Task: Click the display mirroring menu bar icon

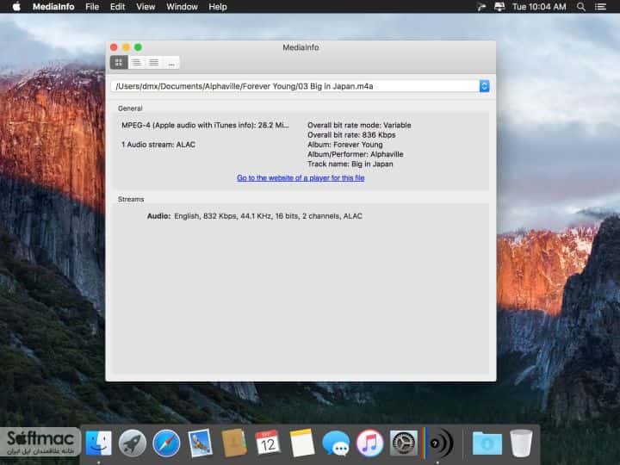Action: pyautogui.click(x=499, y=7)
